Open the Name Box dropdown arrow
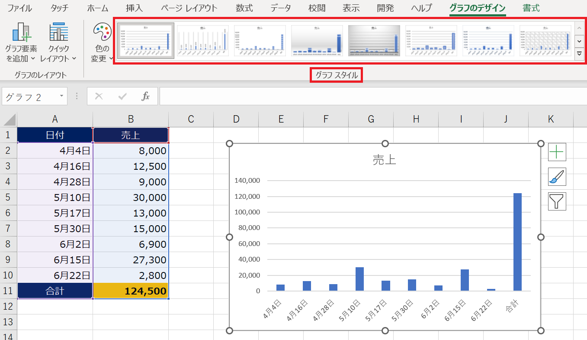587x340 pixels. [x=61, y=96]
